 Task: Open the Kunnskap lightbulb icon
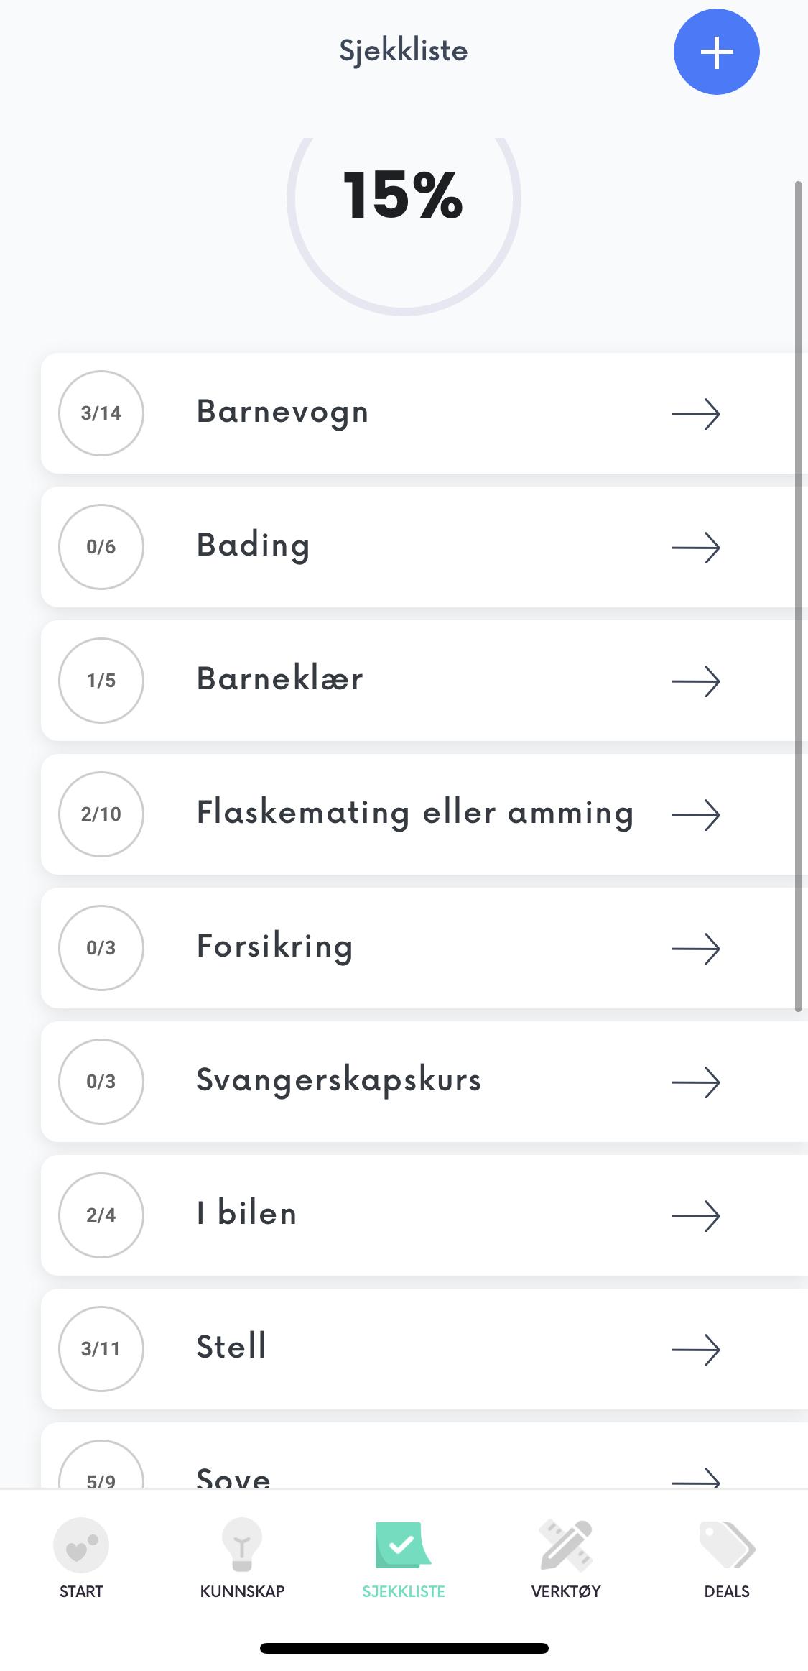242,1544
